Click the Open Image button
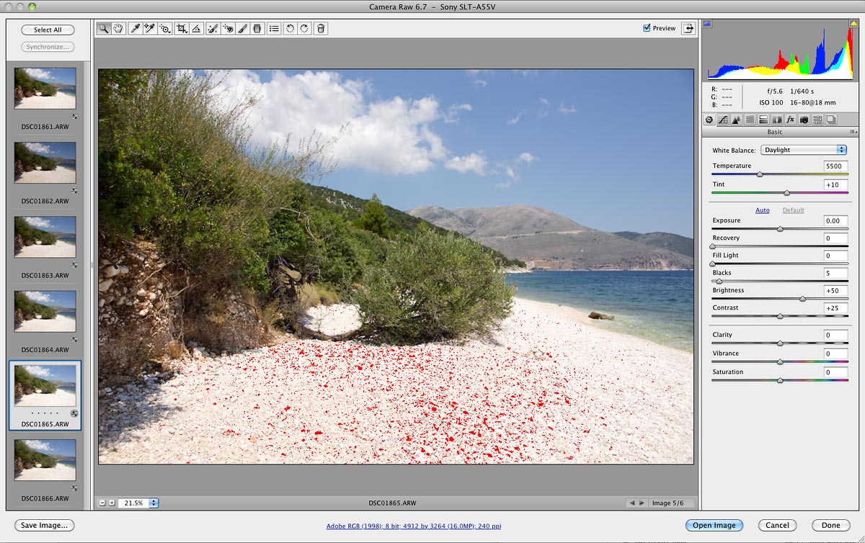Image resolution: width=865 pixels, height=543 pixels. click(714, 525)
